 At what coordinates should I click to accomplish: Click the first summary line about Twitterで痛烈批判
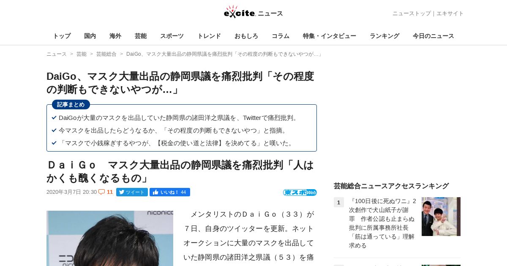pyautogui.click(x=179, y=118)
